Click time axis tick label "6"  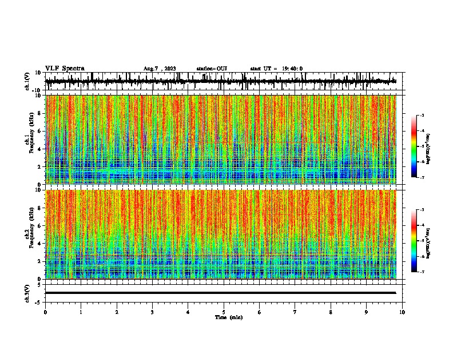[259, 312]
